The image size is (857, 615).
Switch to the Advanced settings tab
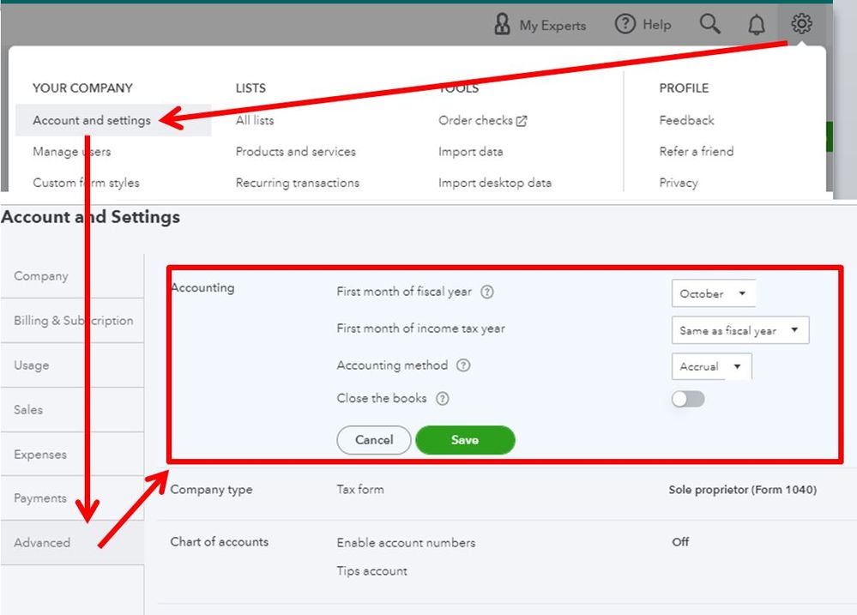[x=42, y=543]
